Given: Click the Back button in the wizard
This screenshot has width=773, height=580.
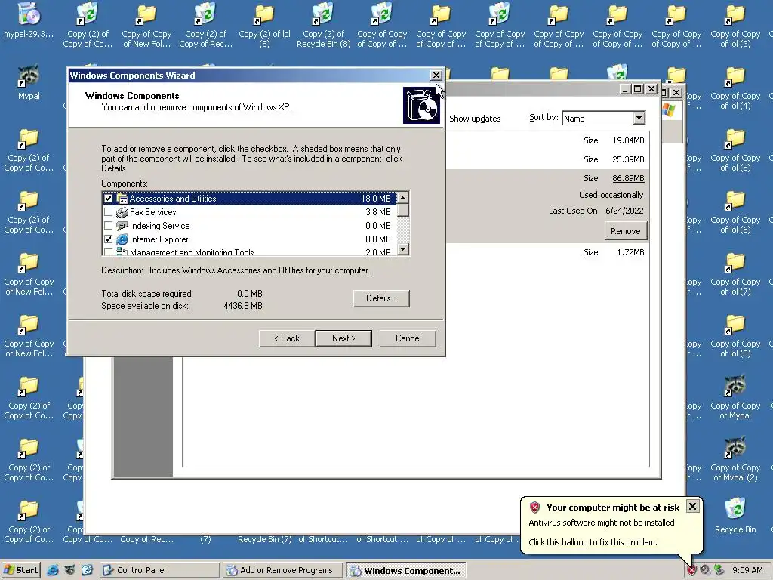Looking at the screenshot, I should click(x=287, y=338).
